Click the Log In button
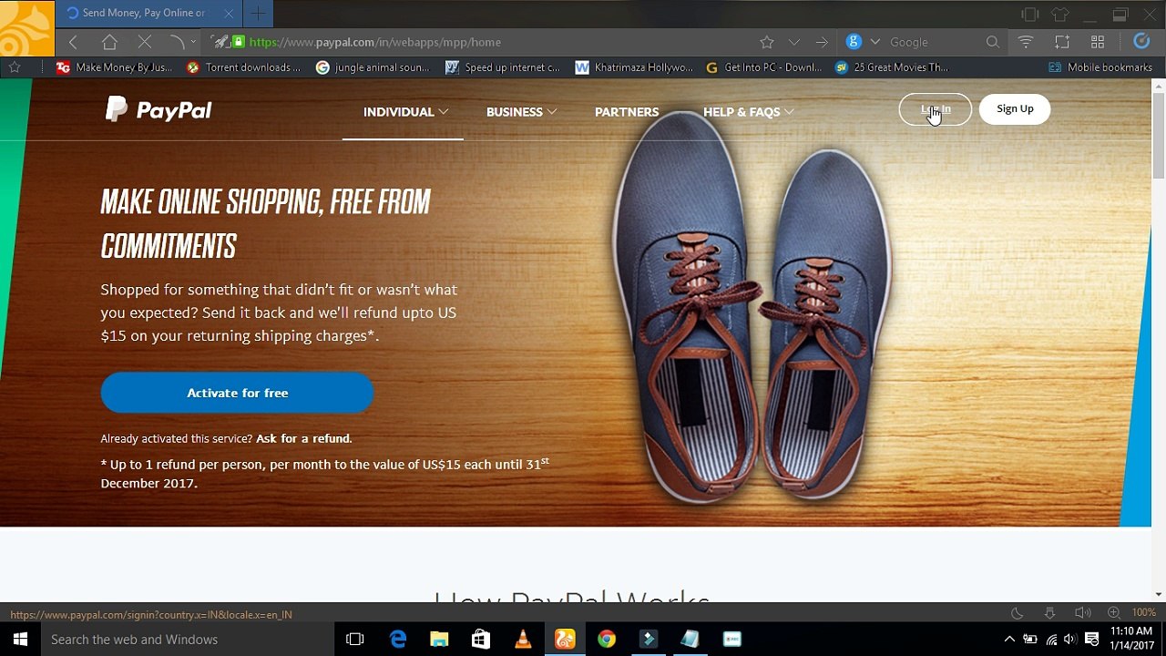Viewport: 1166px width, 656px height. [936, 109]
